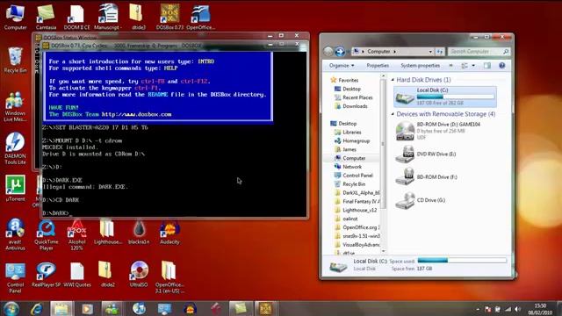Screen dimensions: 562x316
Task: Toggle the Explorer preview pane
Action: 487,66
